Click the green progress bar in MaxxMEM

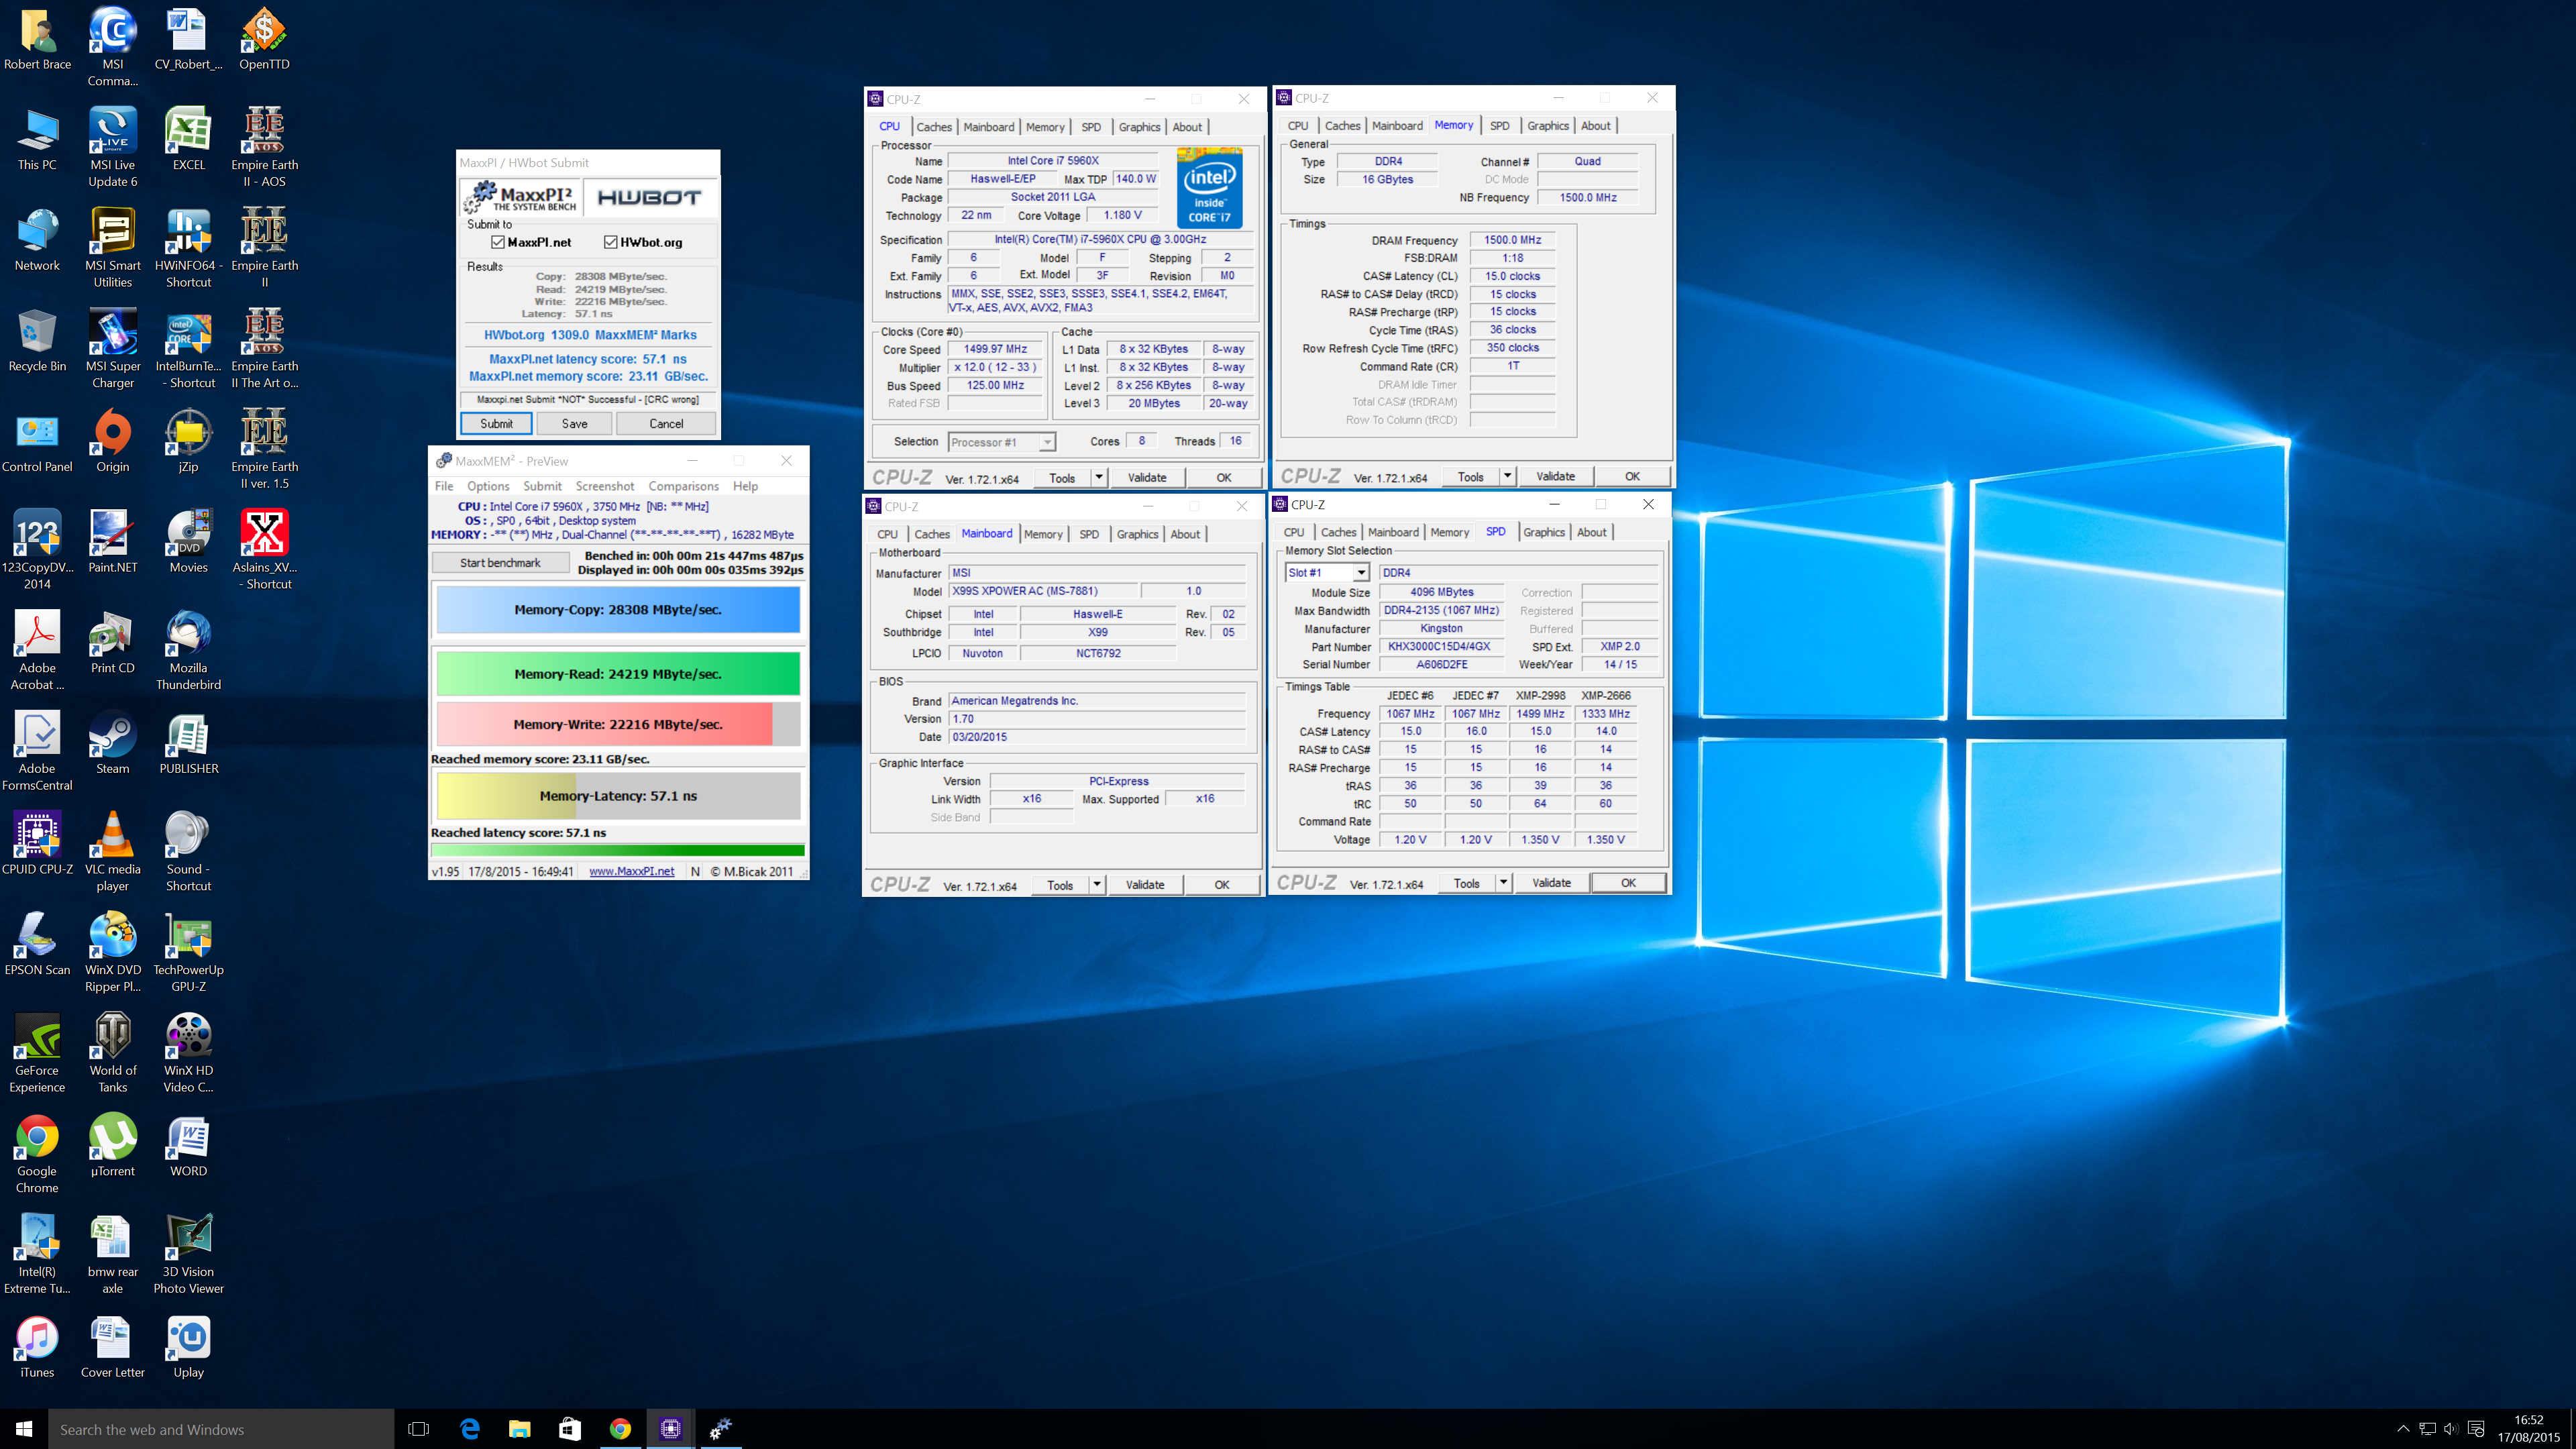(618, 851)
